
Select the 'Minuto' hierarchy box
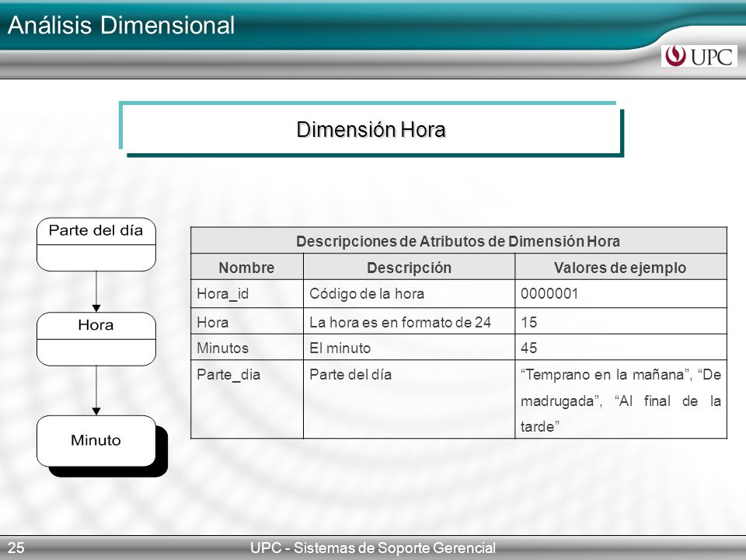(x=96, y=441)
